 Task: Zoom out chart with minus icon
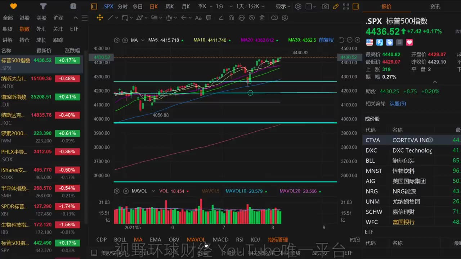[x=350, y=40]
